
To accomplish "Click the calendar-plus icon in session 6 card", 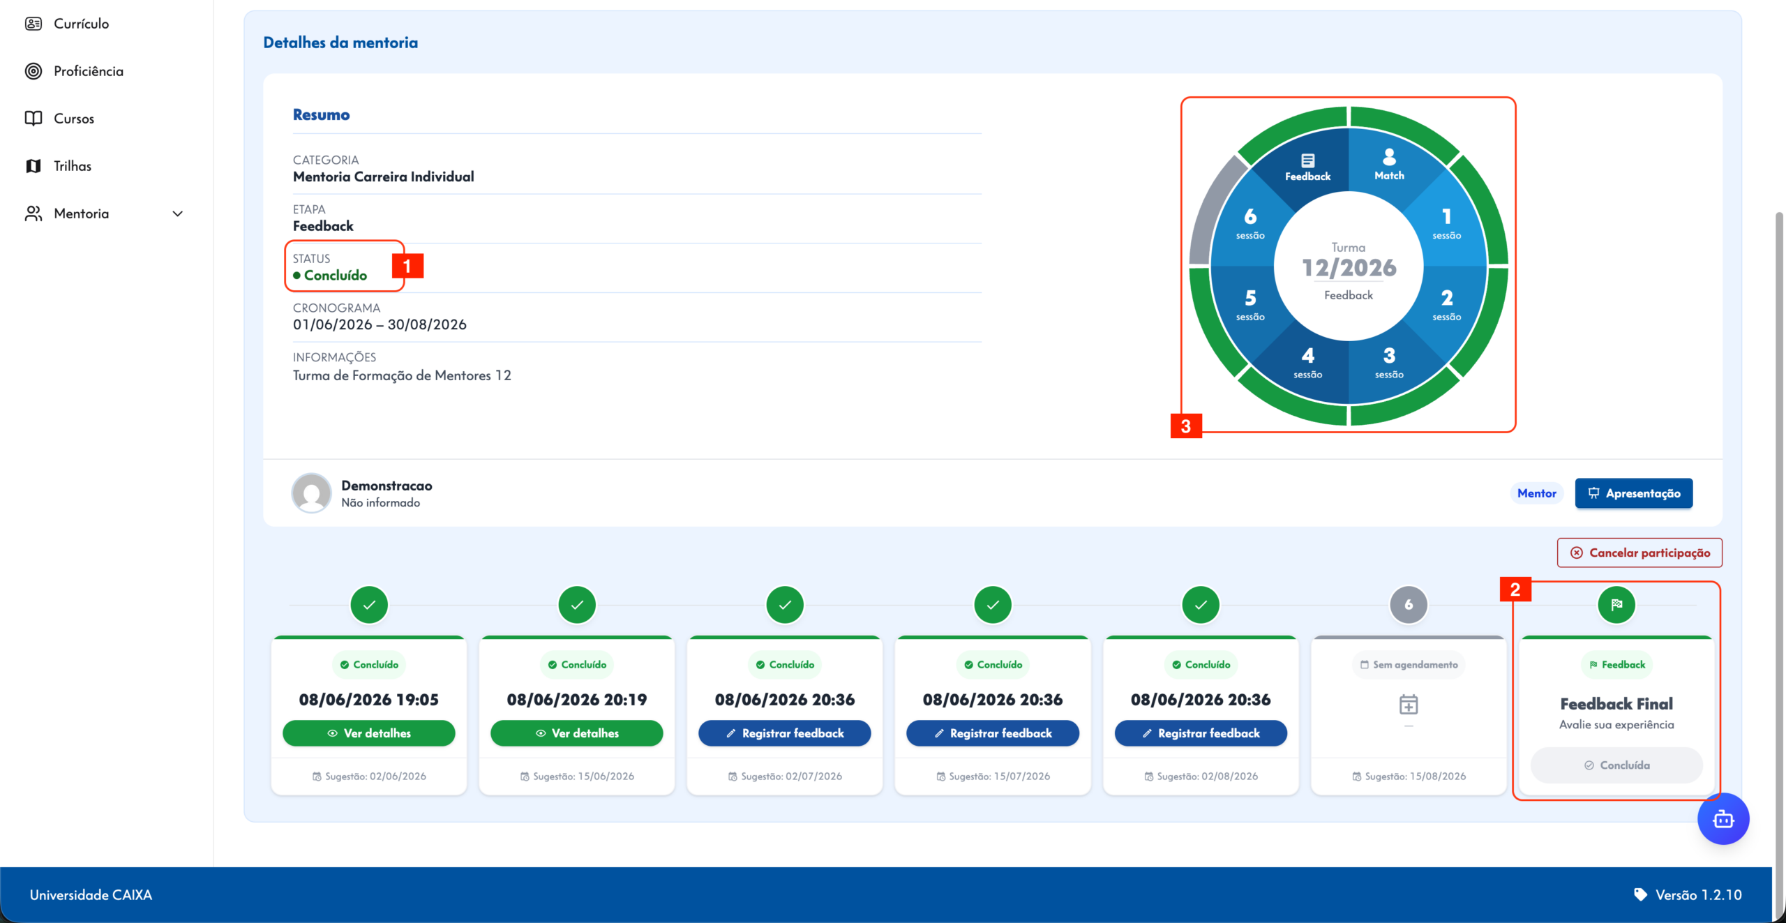I will (1409, 705).
